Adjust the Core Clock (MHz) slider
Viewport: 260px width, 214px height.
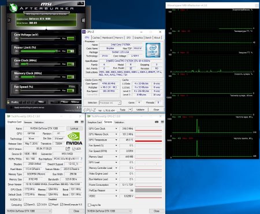[40, 64]
